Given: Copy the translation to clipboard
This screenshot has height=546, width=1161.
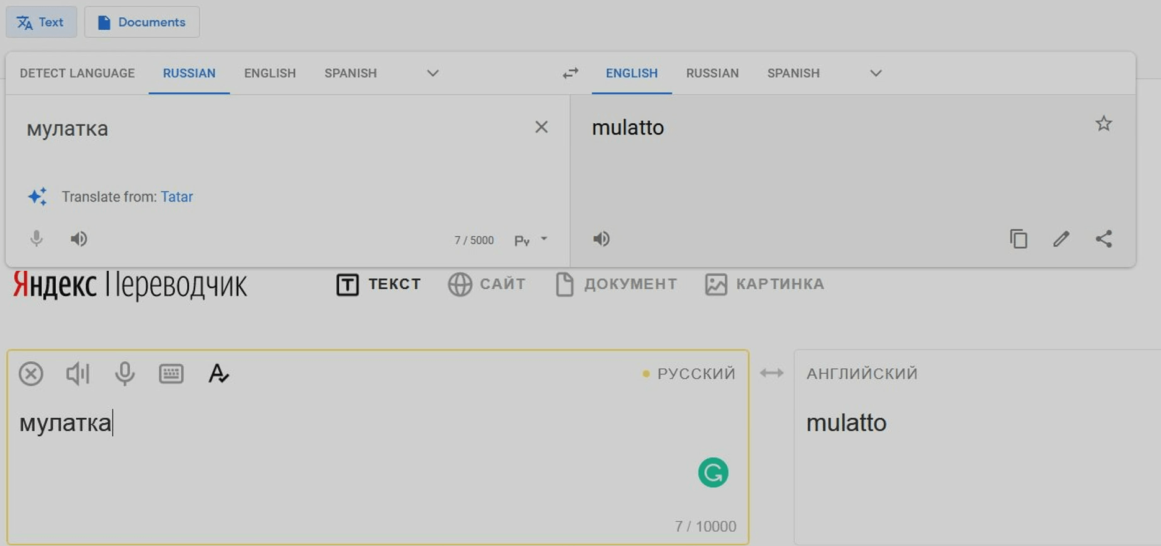Looking at the screenshot, I should 1018,239.
